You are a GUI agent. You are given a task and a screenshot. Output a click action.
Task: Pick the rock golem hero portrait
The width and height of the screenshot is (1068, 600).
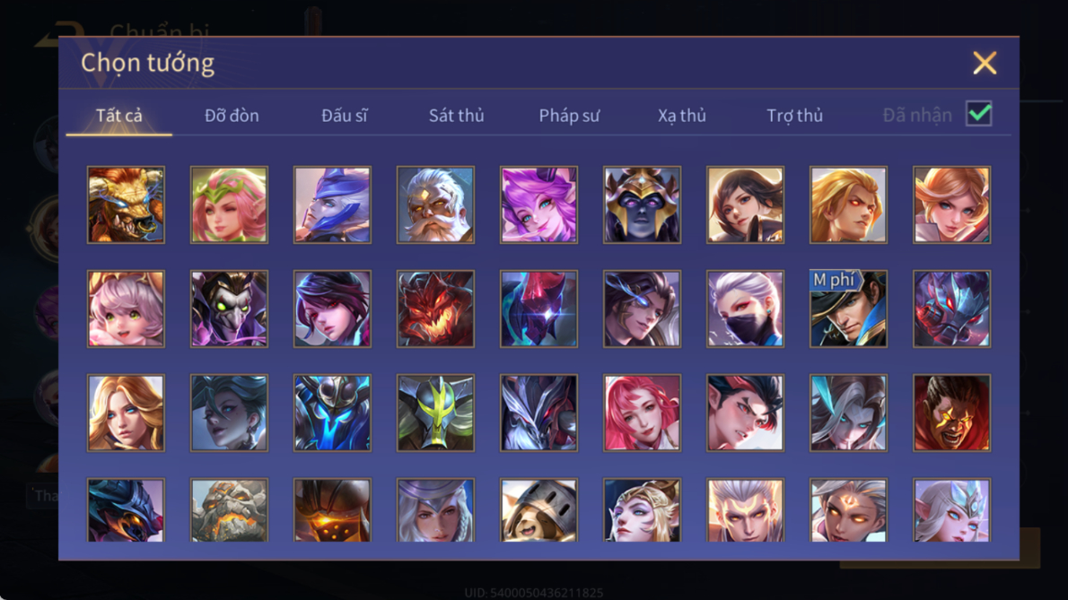coord(229,510)
